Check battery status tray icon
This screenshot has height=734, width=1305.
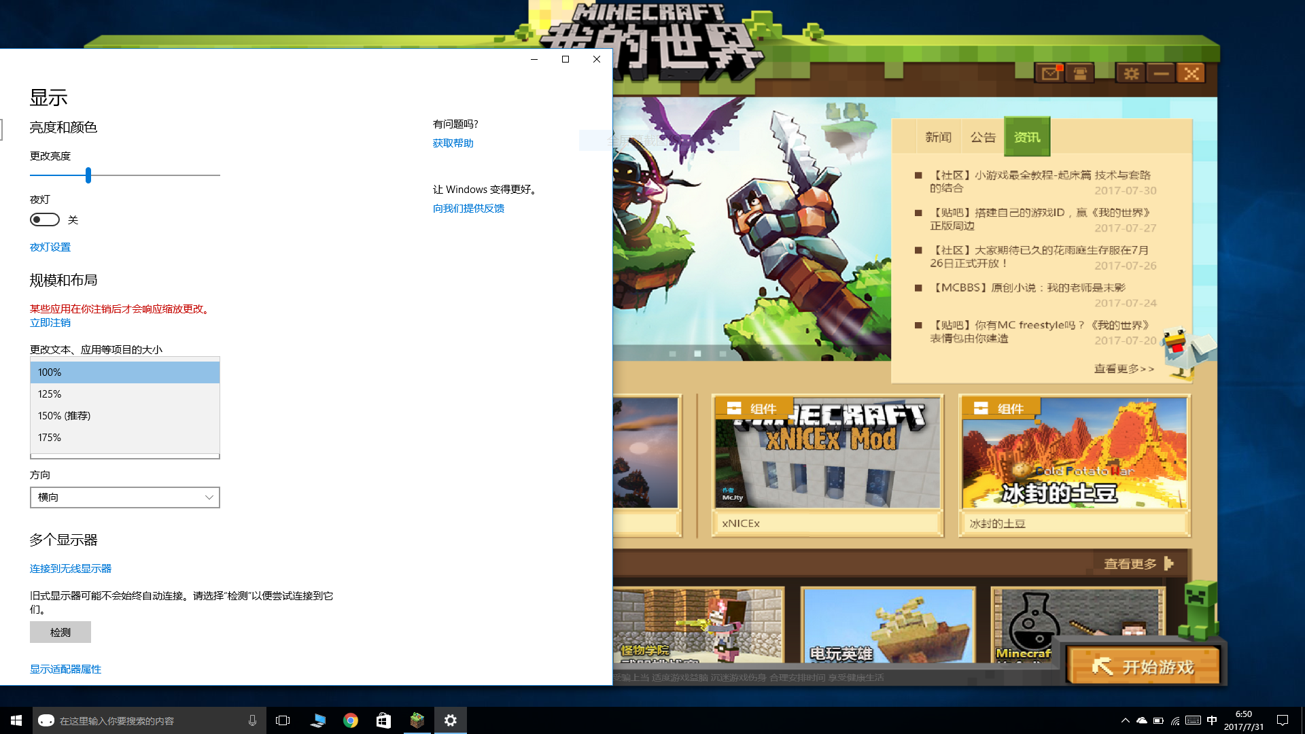1158,720
